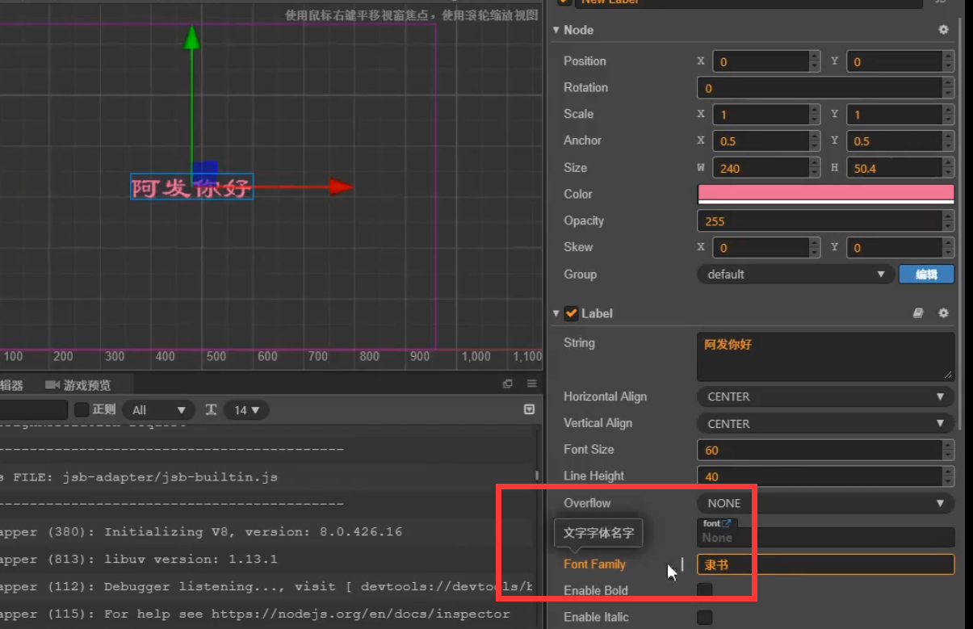Click the 'Font Family' property label

coord(594,564)
